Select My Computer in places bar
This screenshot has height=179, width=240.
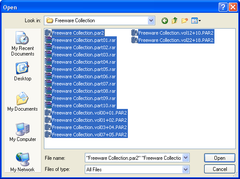tap(23, 132)
